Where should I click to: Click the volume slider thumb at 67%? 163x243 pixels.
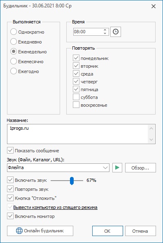[72, 181]
